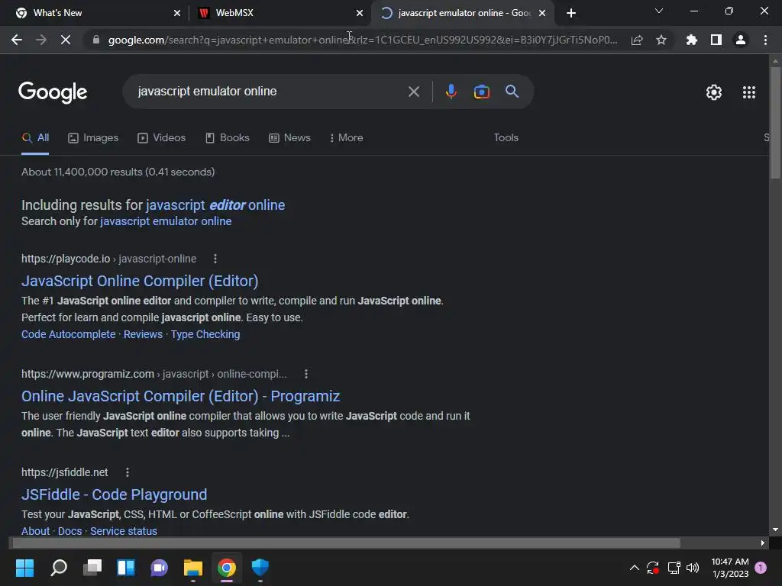Viewport: 782px width, 586px height.
Task: Search only for javascript emulator online
Action: 166,221
